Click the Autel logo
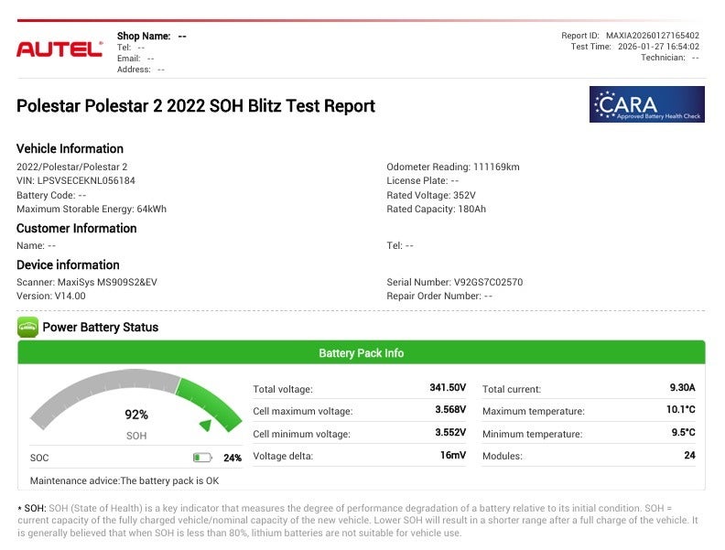Image resolution: width=725 pixels, height=550 pixels. click(x=60, y=49)
